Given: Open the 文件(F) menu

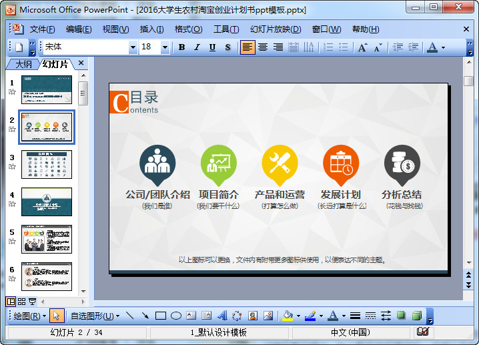Looking at the screenshot, I should [42, 29].
